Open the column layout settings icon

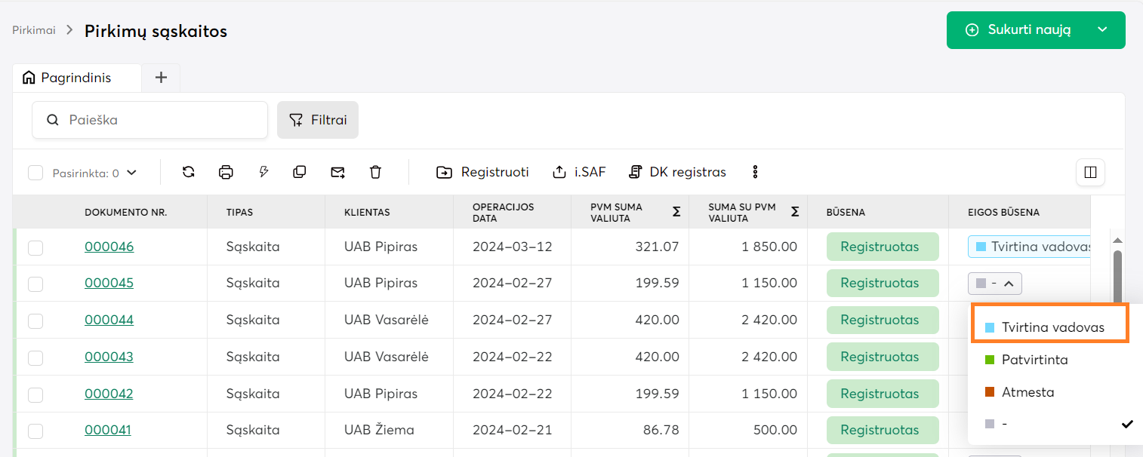(x=1089, y=172)
